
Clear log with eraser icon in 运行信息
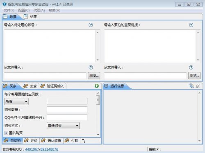[198, 86]
